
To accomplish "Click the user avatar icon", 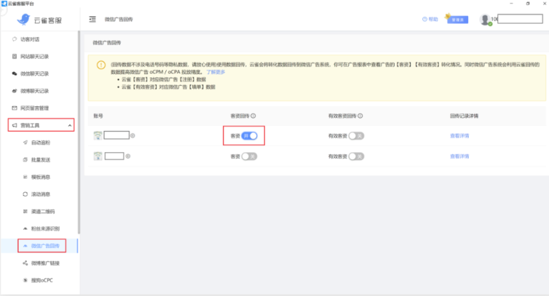I will 485,19.
